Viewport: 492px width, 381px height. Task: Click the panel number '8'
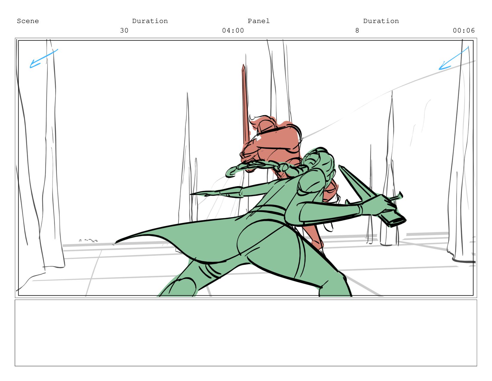tap(357, 30)
